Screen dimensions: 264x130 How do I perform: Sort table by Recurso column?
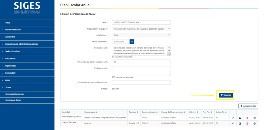point(138,112)
